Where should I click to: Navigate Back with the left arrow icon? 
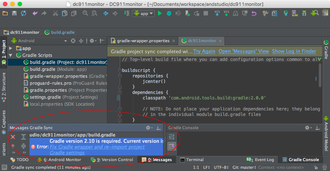(x=105, y=14)
